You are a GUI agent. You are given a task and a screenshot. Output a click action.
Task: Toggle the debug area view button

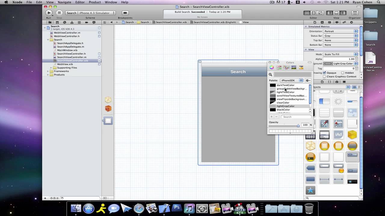click(x=336, y=13)
